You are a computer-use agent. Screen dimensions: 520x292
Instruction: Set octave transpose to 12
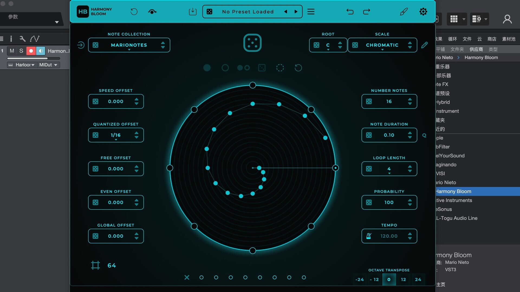[404, 280]
